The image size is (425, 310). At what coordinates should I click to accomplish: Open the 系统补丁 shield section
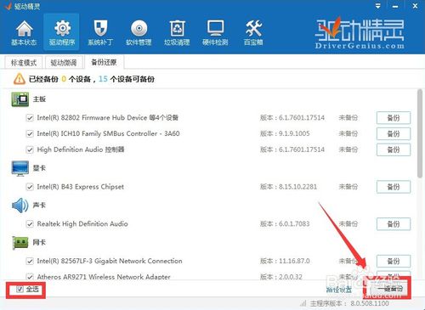tap(100, 33)
